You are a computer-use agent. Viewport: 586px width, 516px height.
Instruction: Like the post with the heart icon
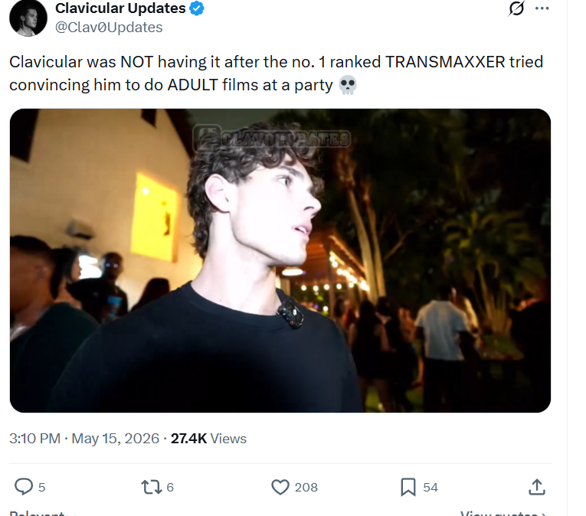[x=280, y=487]
